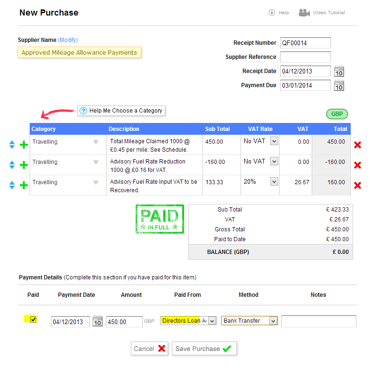Open the Receipt Date calendar picker

[339, 72]
